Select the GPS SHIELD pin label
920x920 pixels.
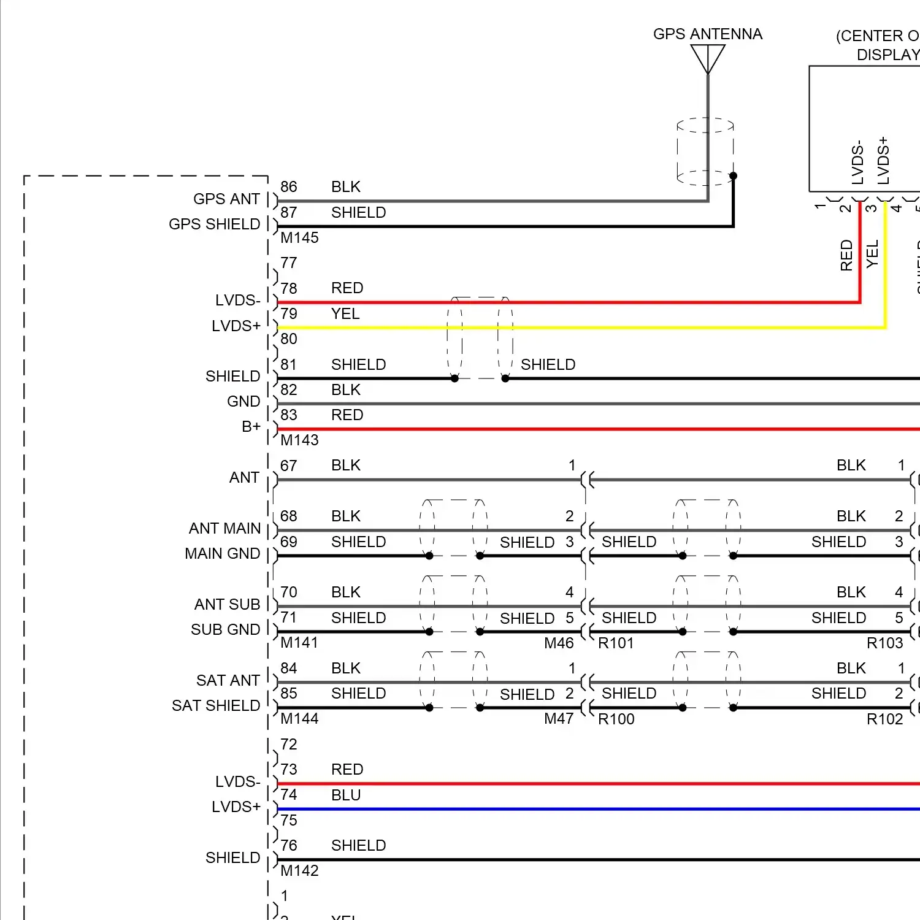[x=215, y=224]
